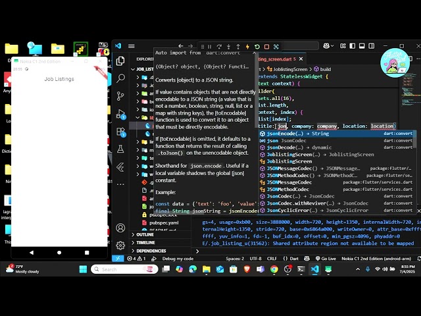Tap the back button on the Nokia emulator
Viewport: 421px width, 316px height.
(32, 253)
